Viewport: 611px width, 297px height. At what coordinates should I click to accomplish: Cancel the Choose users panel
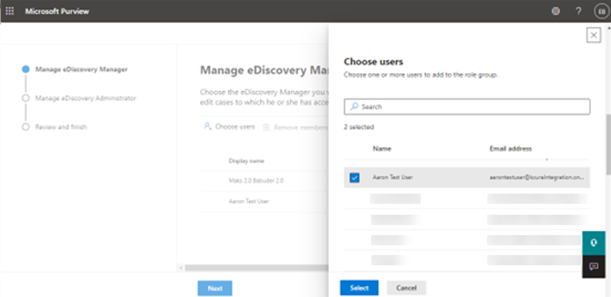[406, 288]
